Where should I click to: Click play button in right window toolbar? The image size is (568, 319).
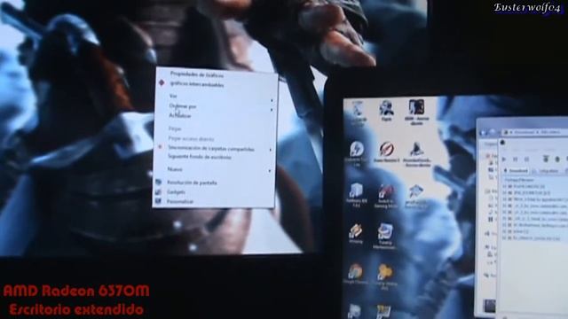pyautogui.click(x=503, y=159)
